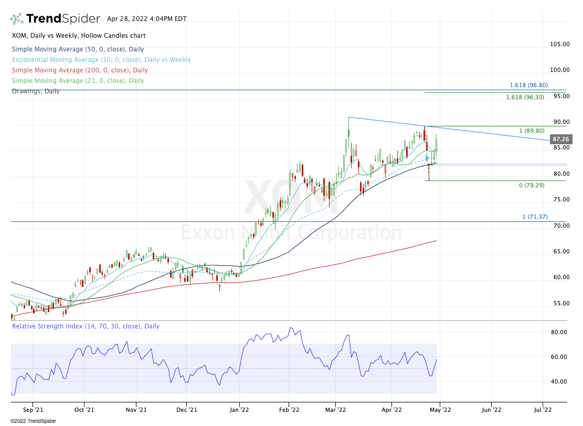Click the TrendSpider logo icon
583x426 pixels.
point(17,19)
